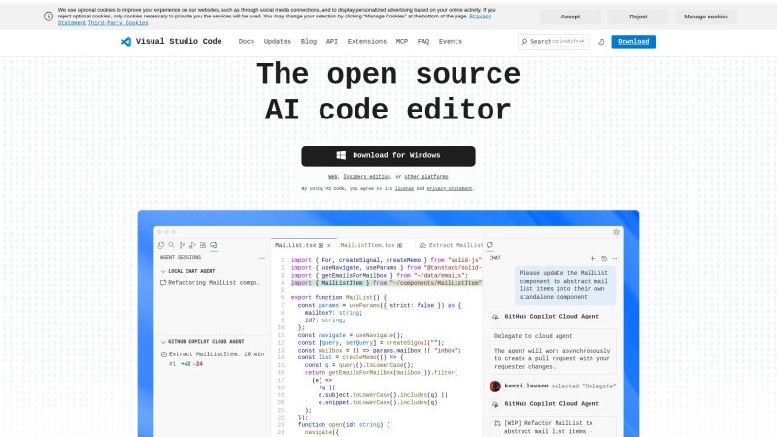Click the blue Download button in header
The width and height of the screenshot is (777, 437).
pyautogui.click(x=633, y=42)
